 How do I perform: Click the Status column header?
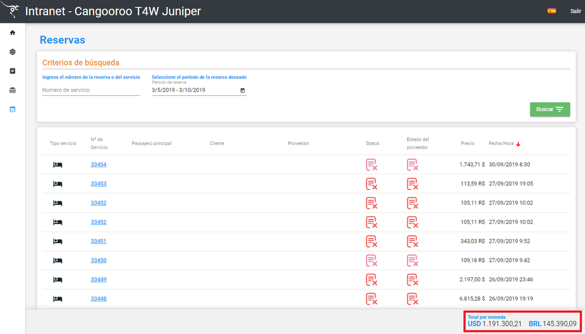(x=373, y=143)
